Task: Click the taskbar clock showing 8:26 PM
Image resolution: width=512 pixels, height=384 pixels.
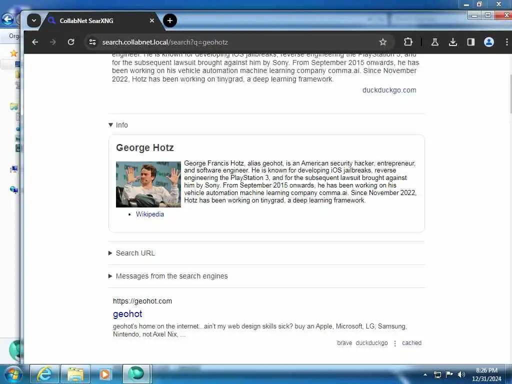Action: tap(486, 374)
